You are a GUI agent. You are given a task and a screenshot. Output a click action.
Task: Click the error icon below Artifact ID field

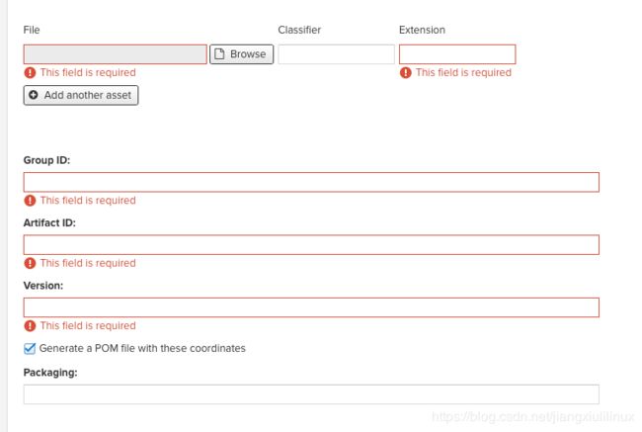(x=30, y=263)
